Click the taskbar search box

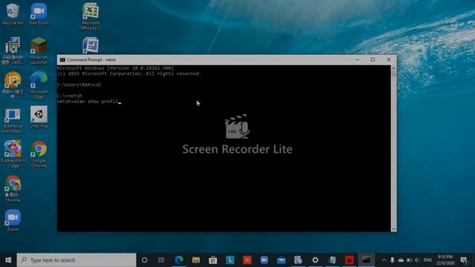pos(76,260)
